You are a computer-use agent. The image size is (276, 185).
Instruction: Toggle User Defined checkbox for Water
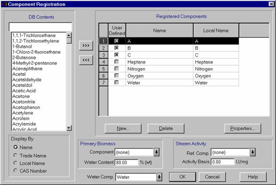[x=117, y=82]
